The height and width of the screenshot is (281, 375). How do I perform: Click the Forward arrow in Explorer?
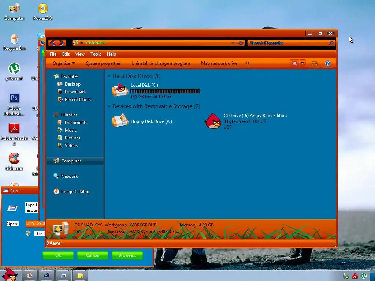pos(62,43)
